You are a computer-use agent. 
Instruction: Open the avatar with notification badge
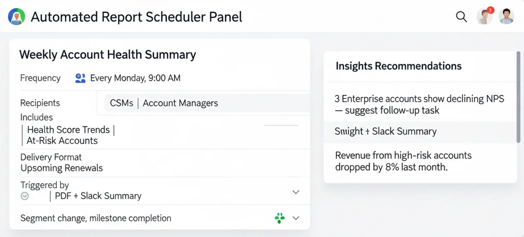485,16
